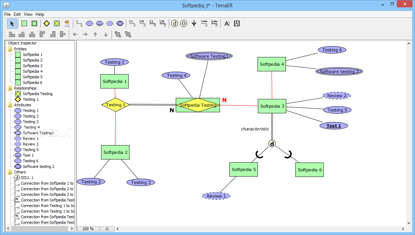The image size is (415, 235).
Task: Select the union/category fork tool
Action: point(194,23)
